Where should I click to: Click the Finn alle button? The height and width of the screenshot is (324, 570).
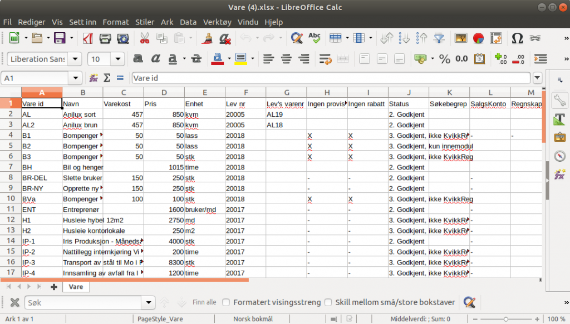204,302
